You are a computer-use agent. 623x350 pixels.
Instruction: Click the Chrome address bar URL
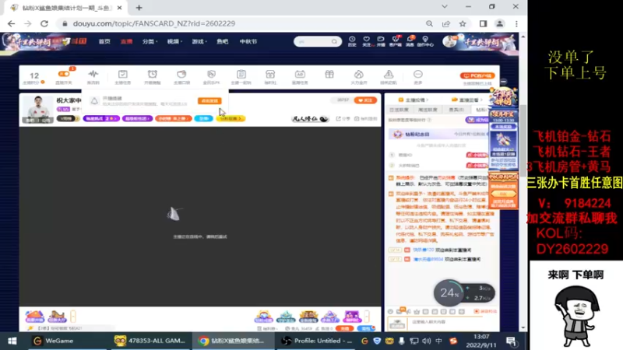(x=154, y=24)
